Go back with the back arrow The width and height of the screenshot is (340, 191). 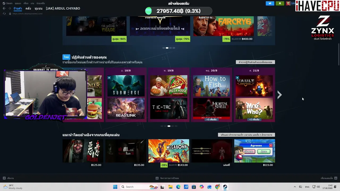click(4, 8)
